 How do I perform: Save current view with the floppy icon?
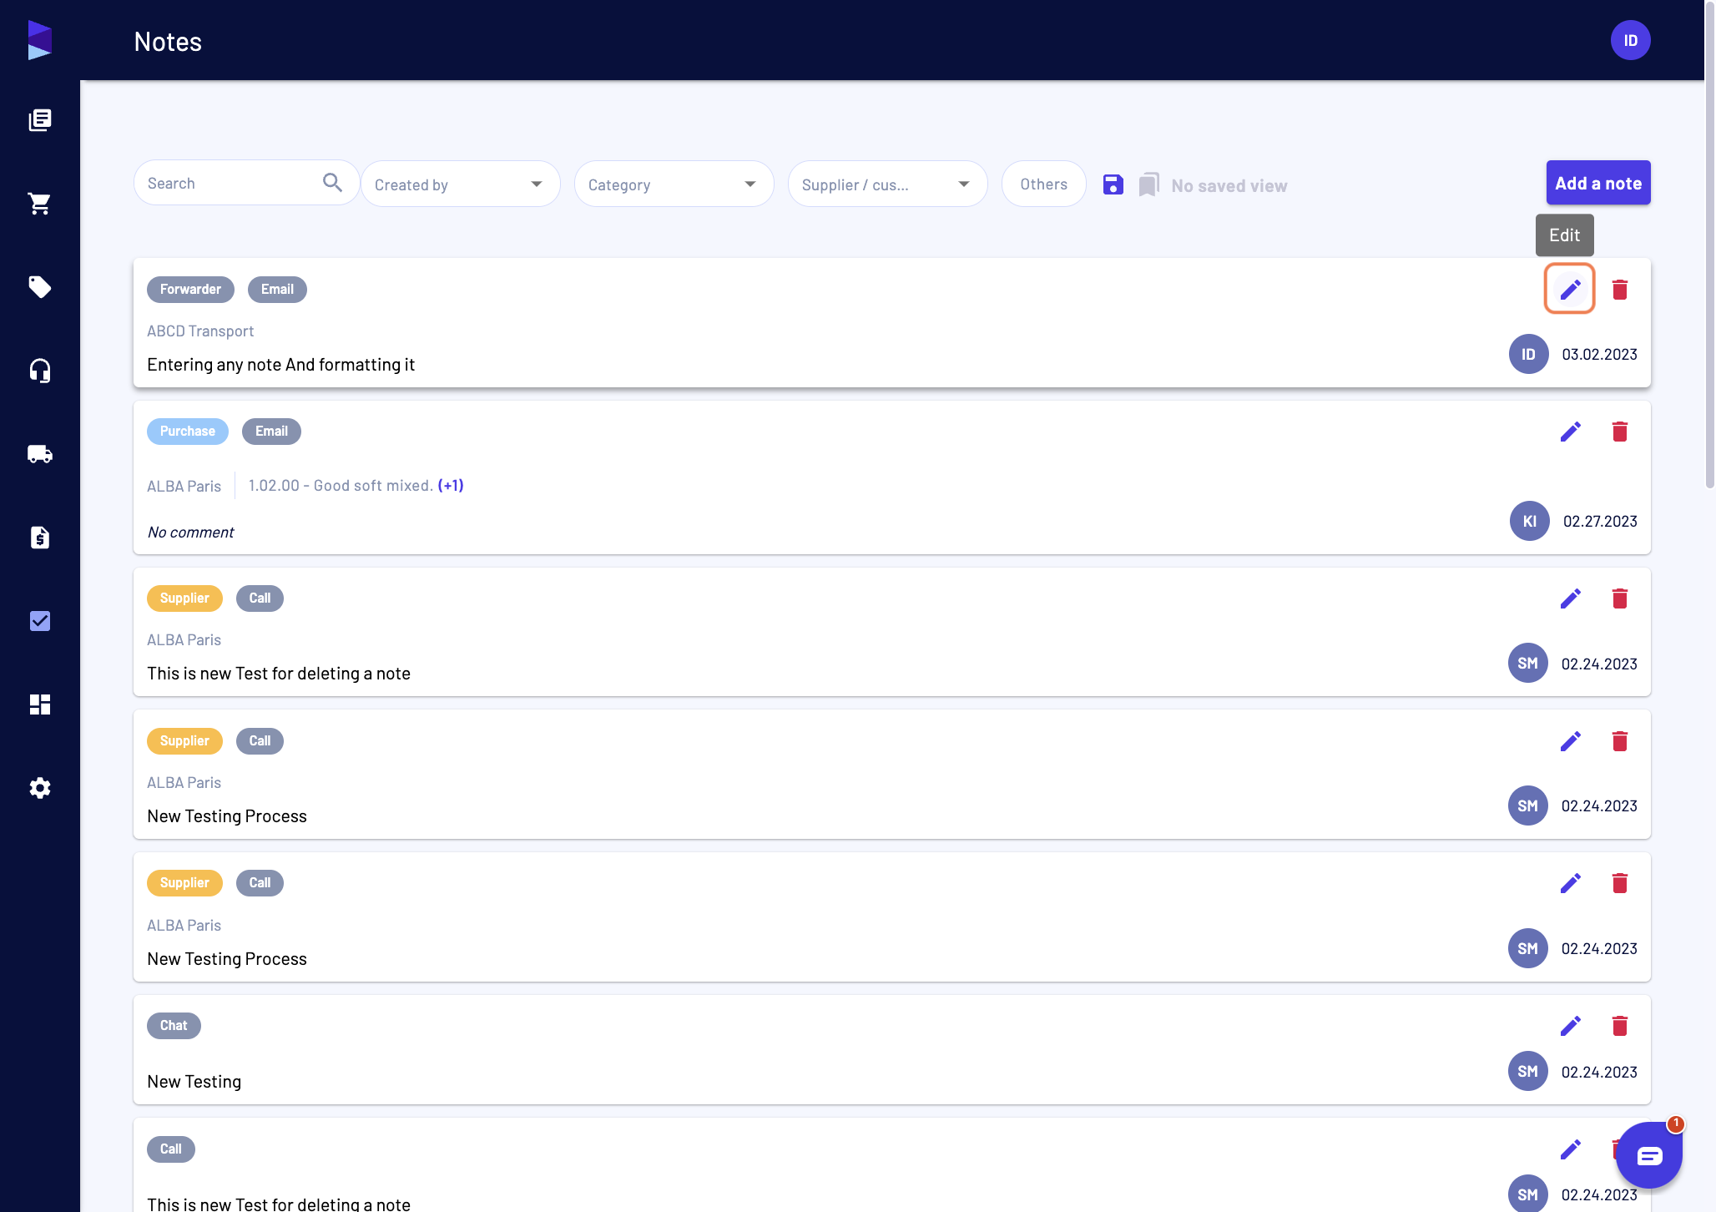pos(1113,184)
